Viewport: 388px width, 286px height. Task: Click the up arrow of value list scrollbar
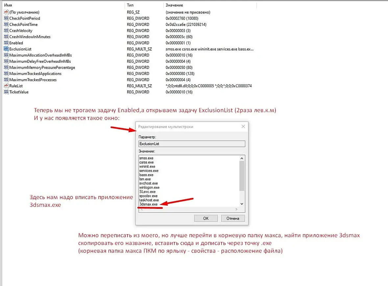242,158
